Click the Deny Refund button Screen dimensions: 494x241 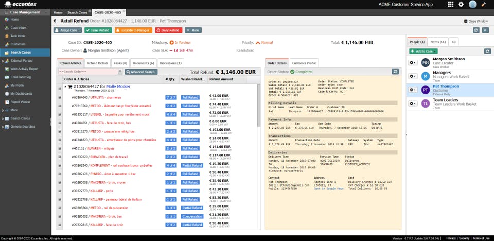[168, 30]
